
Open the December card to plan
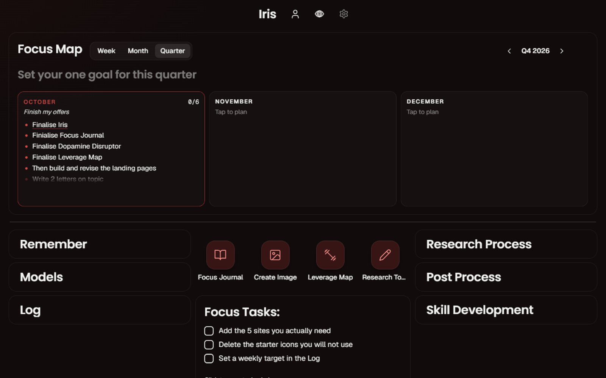click(x=494, y=149)
